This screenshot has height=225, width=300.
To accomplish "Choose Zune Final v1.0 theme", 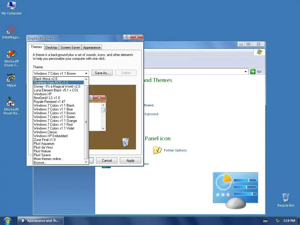I will point(58,140).
